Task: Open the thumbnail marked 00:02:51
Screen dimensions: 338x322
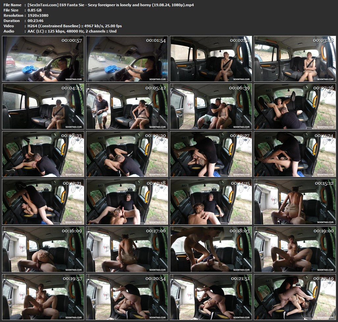Action: coord(211,59)
